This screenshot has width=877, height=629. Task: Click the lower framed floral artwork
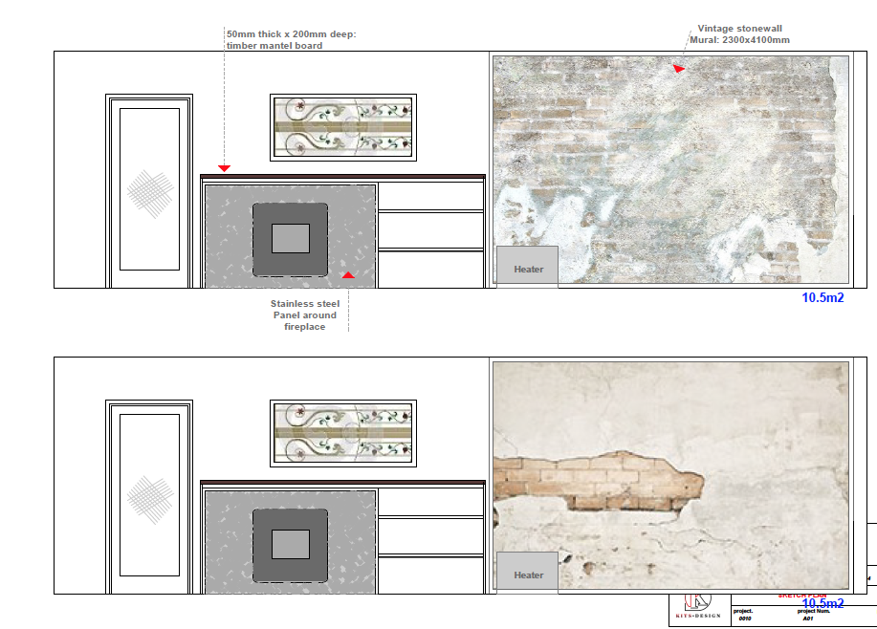343,433
